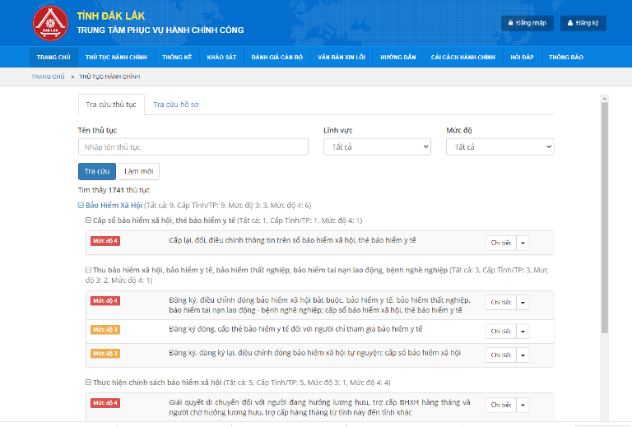Screen dimensions: 632x427
Task: Open the Lĩnh vực dropdown
Action: click(377, 146)
